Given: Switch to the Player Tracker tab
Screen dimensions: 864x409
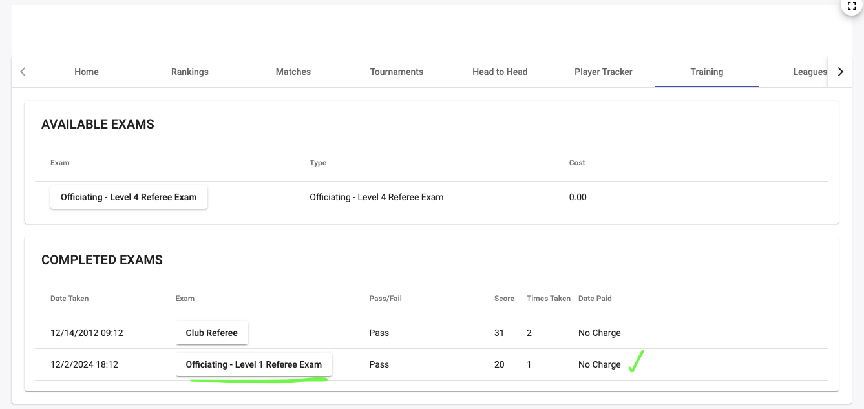Looking at the screenshot, I should pyautogui.click(x=604, y=72).
